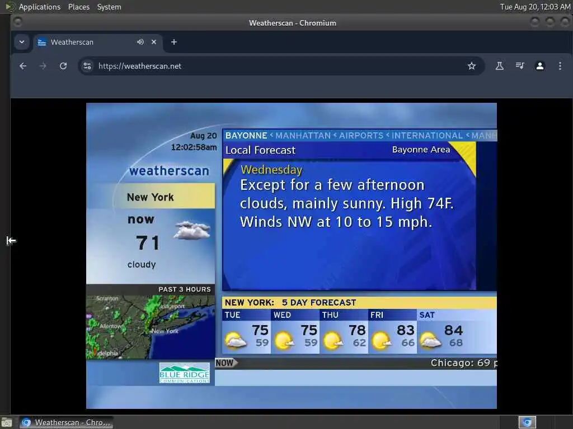Reload the Weatherscan page
The height and width of the screenshot is (429, 573).
point(63,66)
